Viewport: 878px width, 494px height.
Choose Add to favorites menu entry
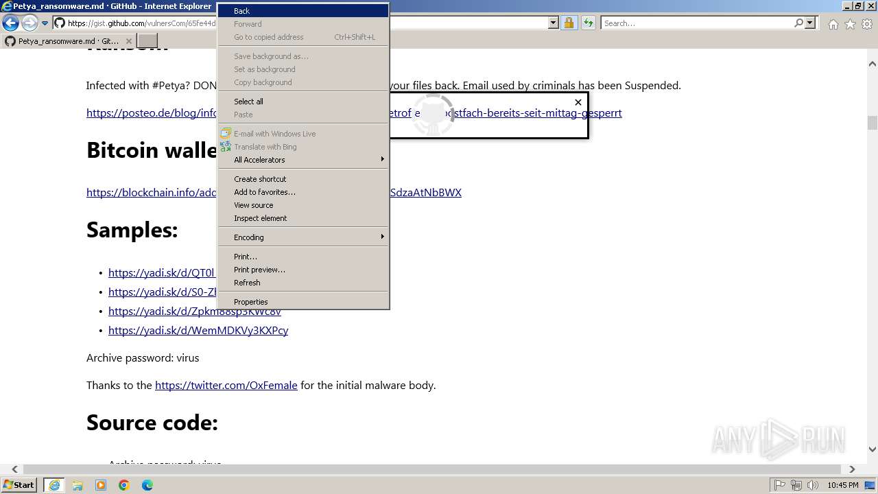[x=303, y=192]
